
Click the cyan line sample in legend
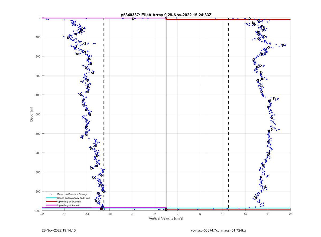coord(51,198)
